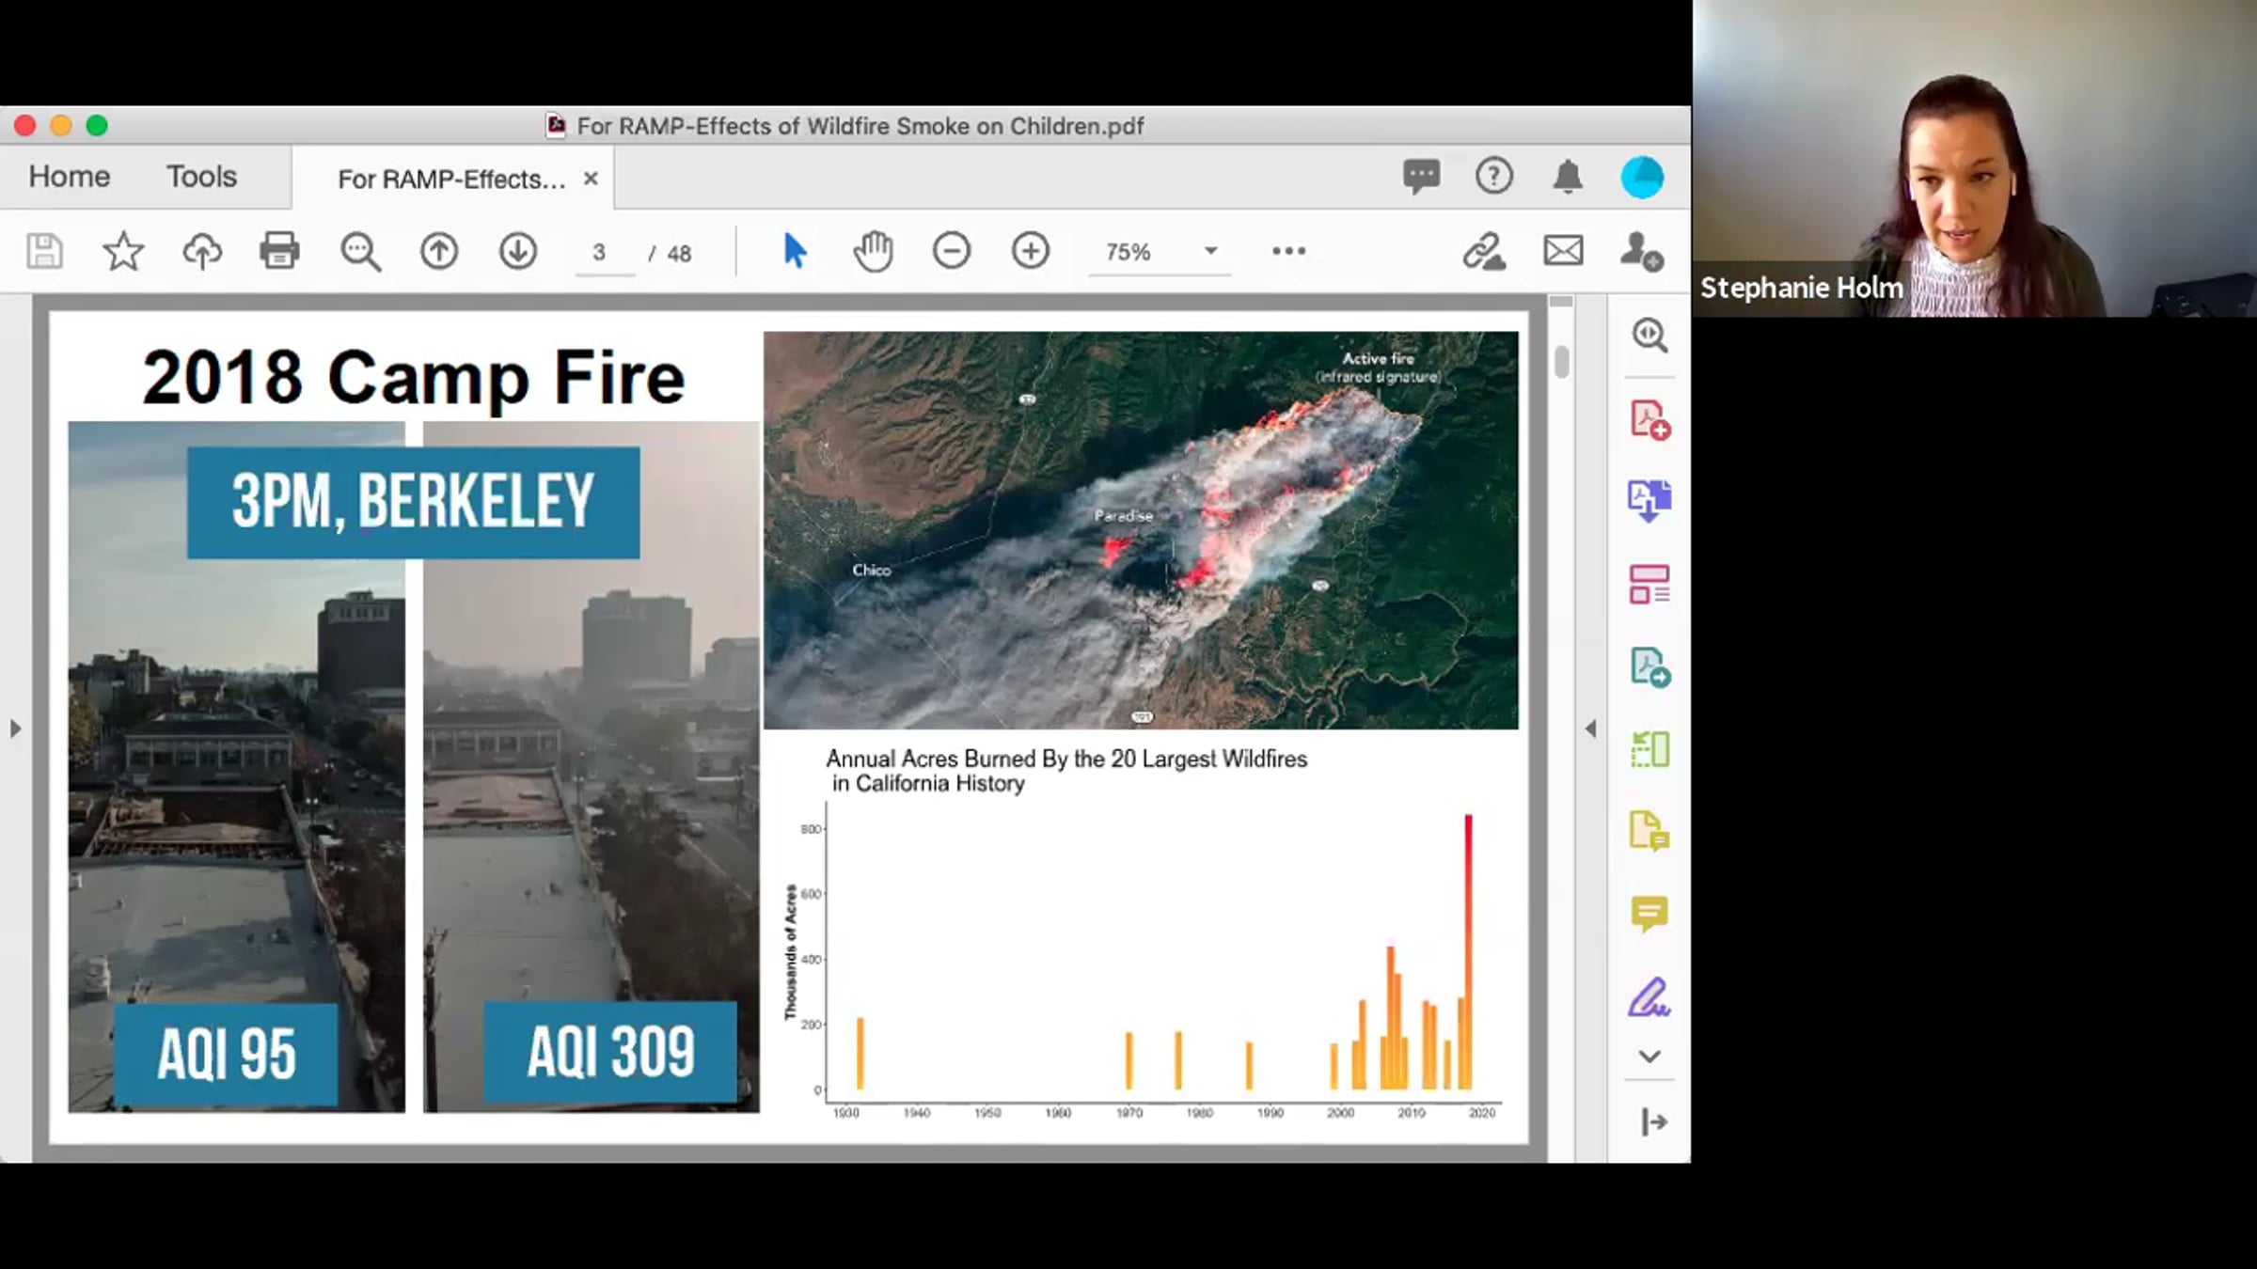2257x1269 pixels.
Task: Go to previous page arrow
Action: point(439,251)
